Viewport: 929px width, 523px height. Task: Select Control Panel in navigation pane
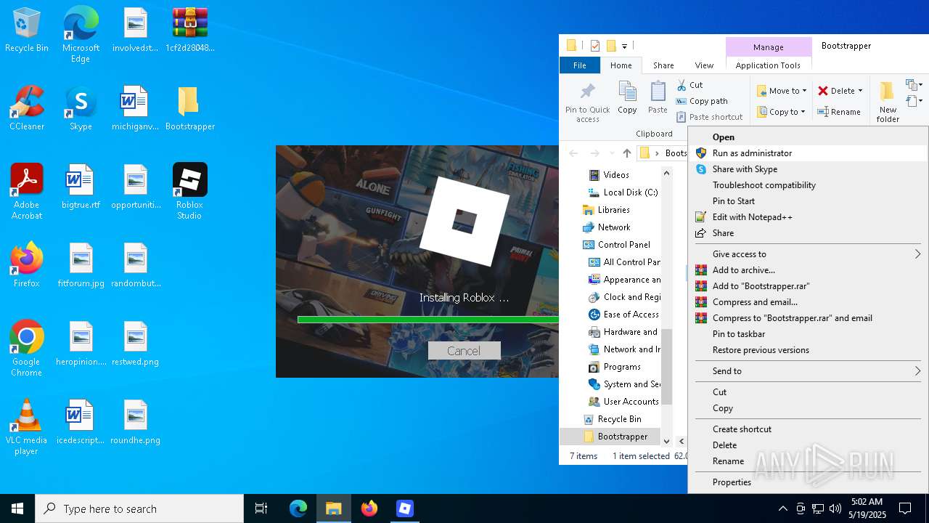pyautogui.click(x=617, y=245)
